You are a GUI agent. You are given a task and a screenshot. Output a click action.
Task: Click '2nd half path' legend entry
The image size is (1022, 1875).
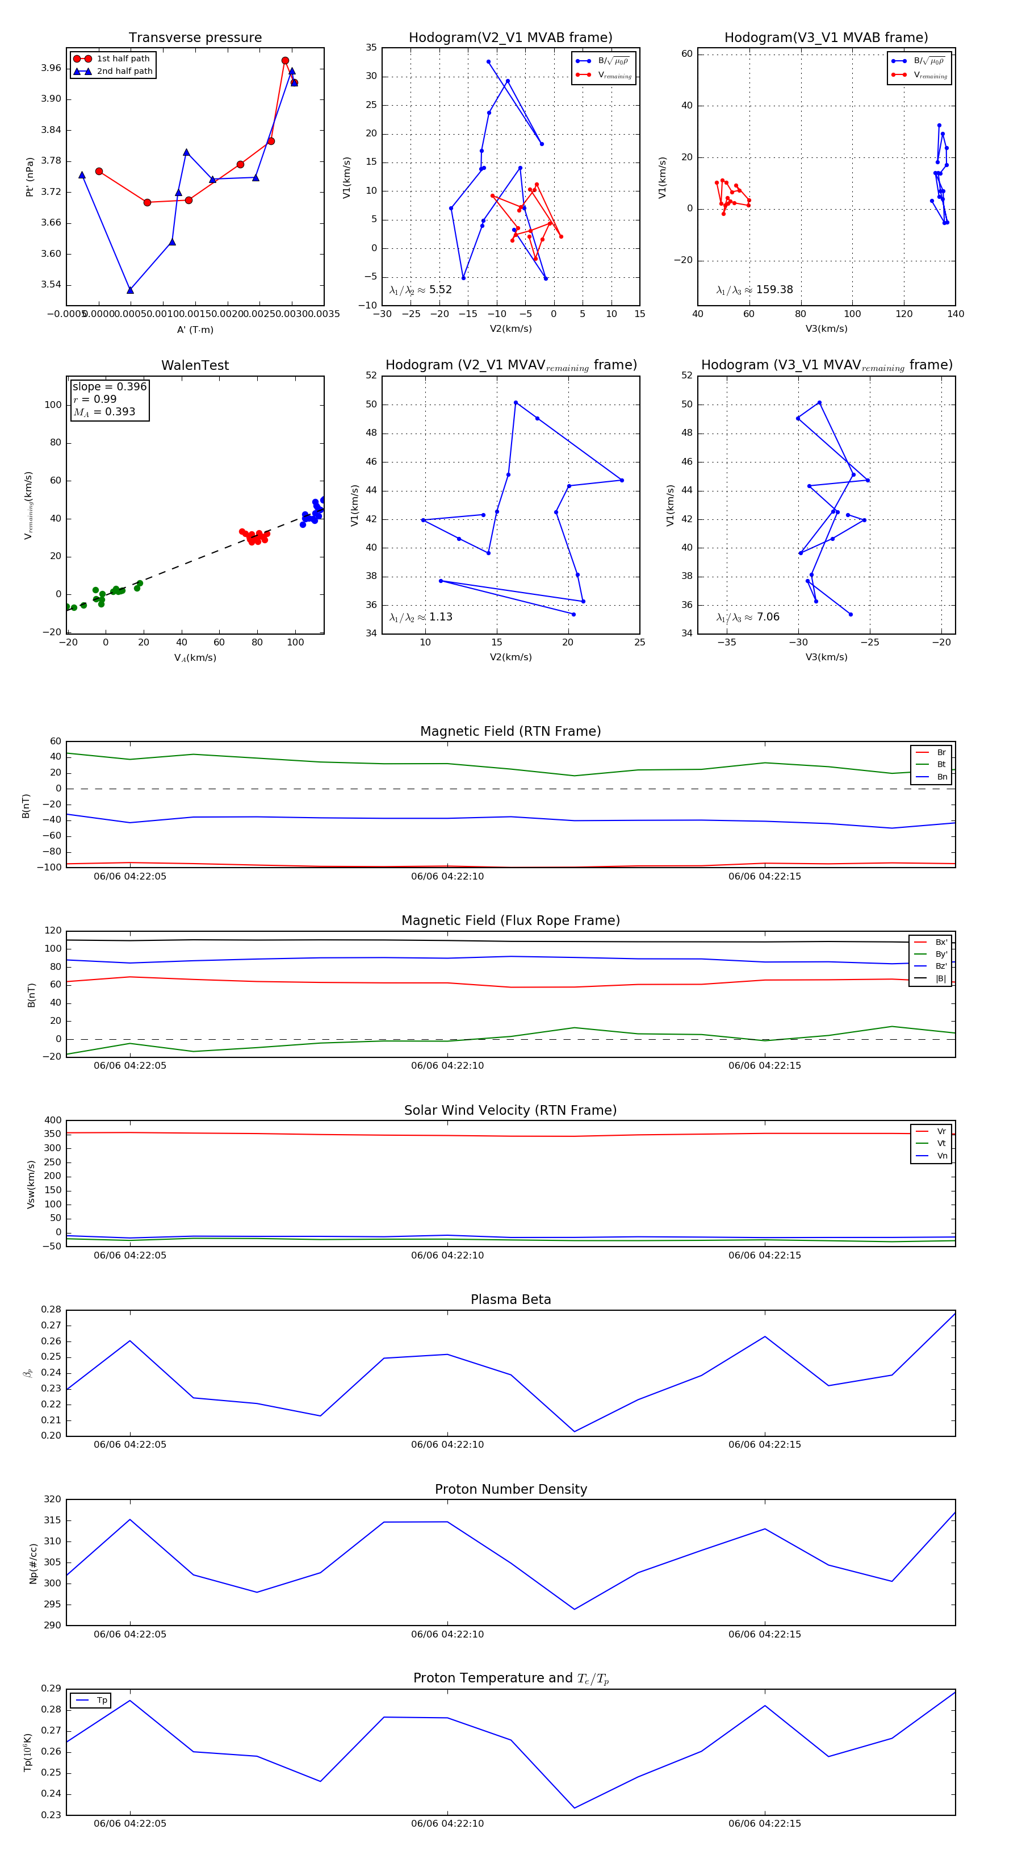point(113,72)
